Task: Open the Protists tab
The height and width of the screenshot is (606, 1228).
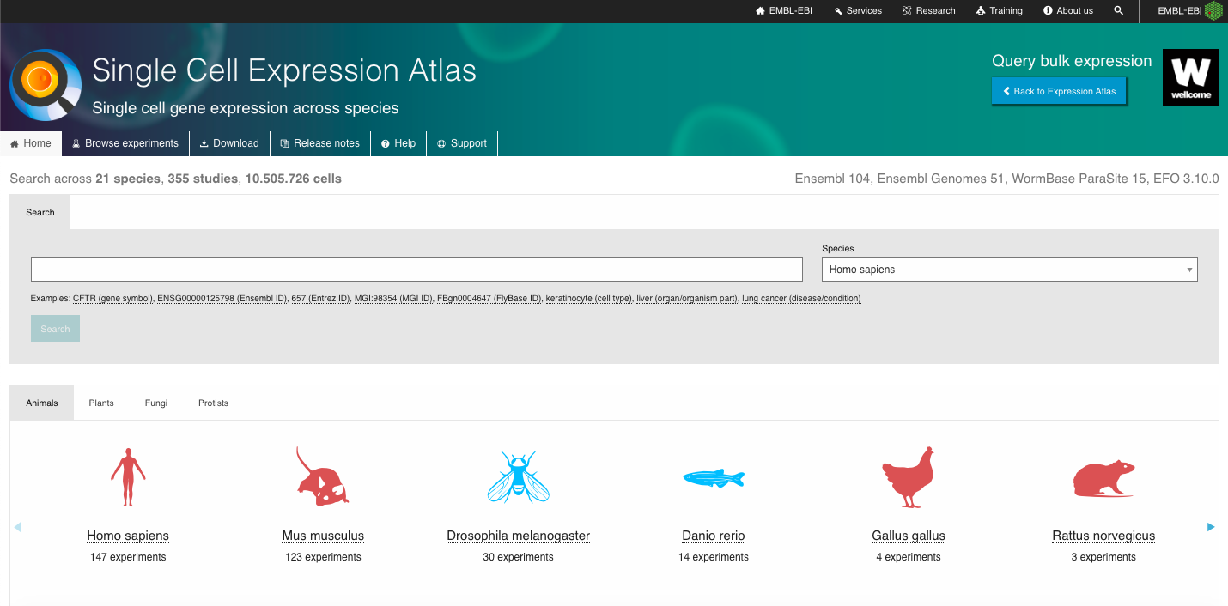Action: [x=213, y=403]
